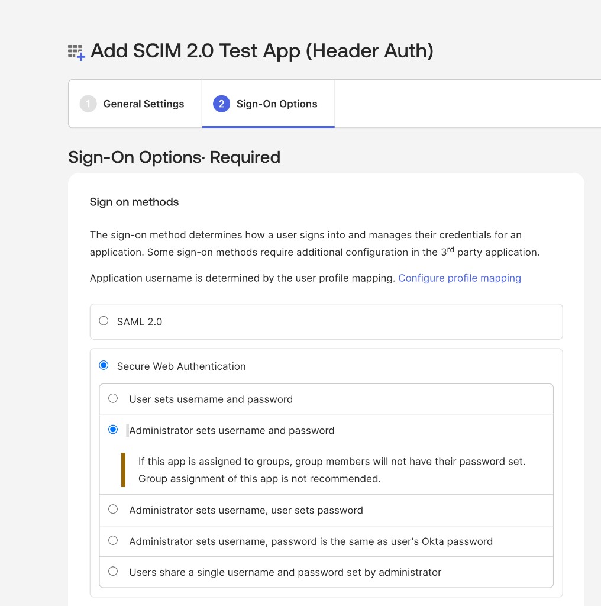
Task: Click the Sign-On Options Required heading
Action: click(174, 157)
